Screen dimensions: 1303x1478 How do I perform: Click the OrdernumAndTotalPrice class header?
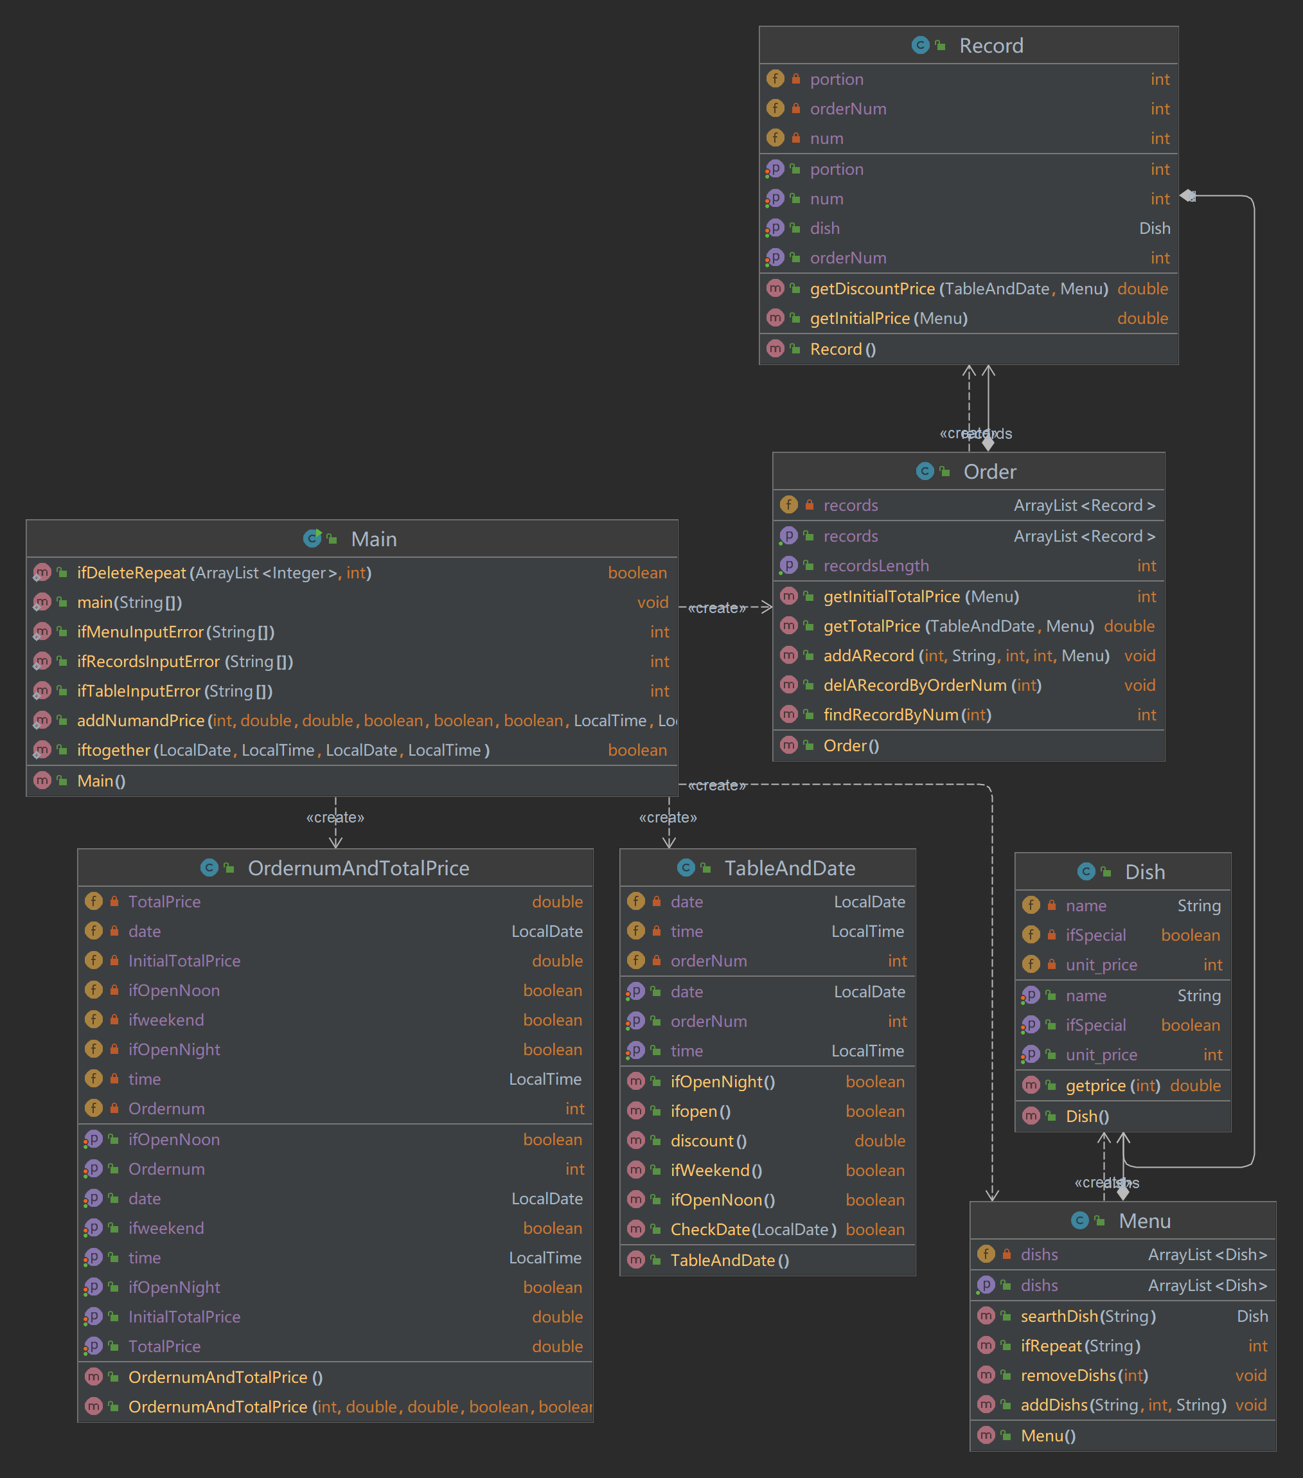[358, 868]
